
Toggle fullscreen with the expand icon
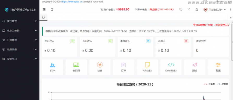coord(189,9)
